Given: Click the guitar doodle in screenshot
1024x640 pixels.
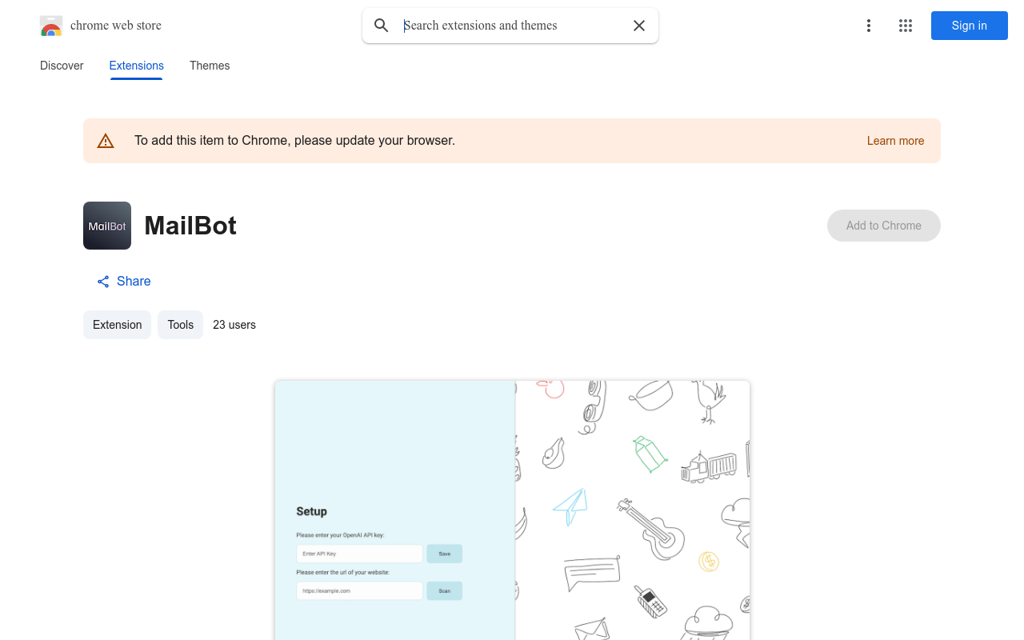Looking at the screenshot, I should pyautogui.click(x=651, y=529).
